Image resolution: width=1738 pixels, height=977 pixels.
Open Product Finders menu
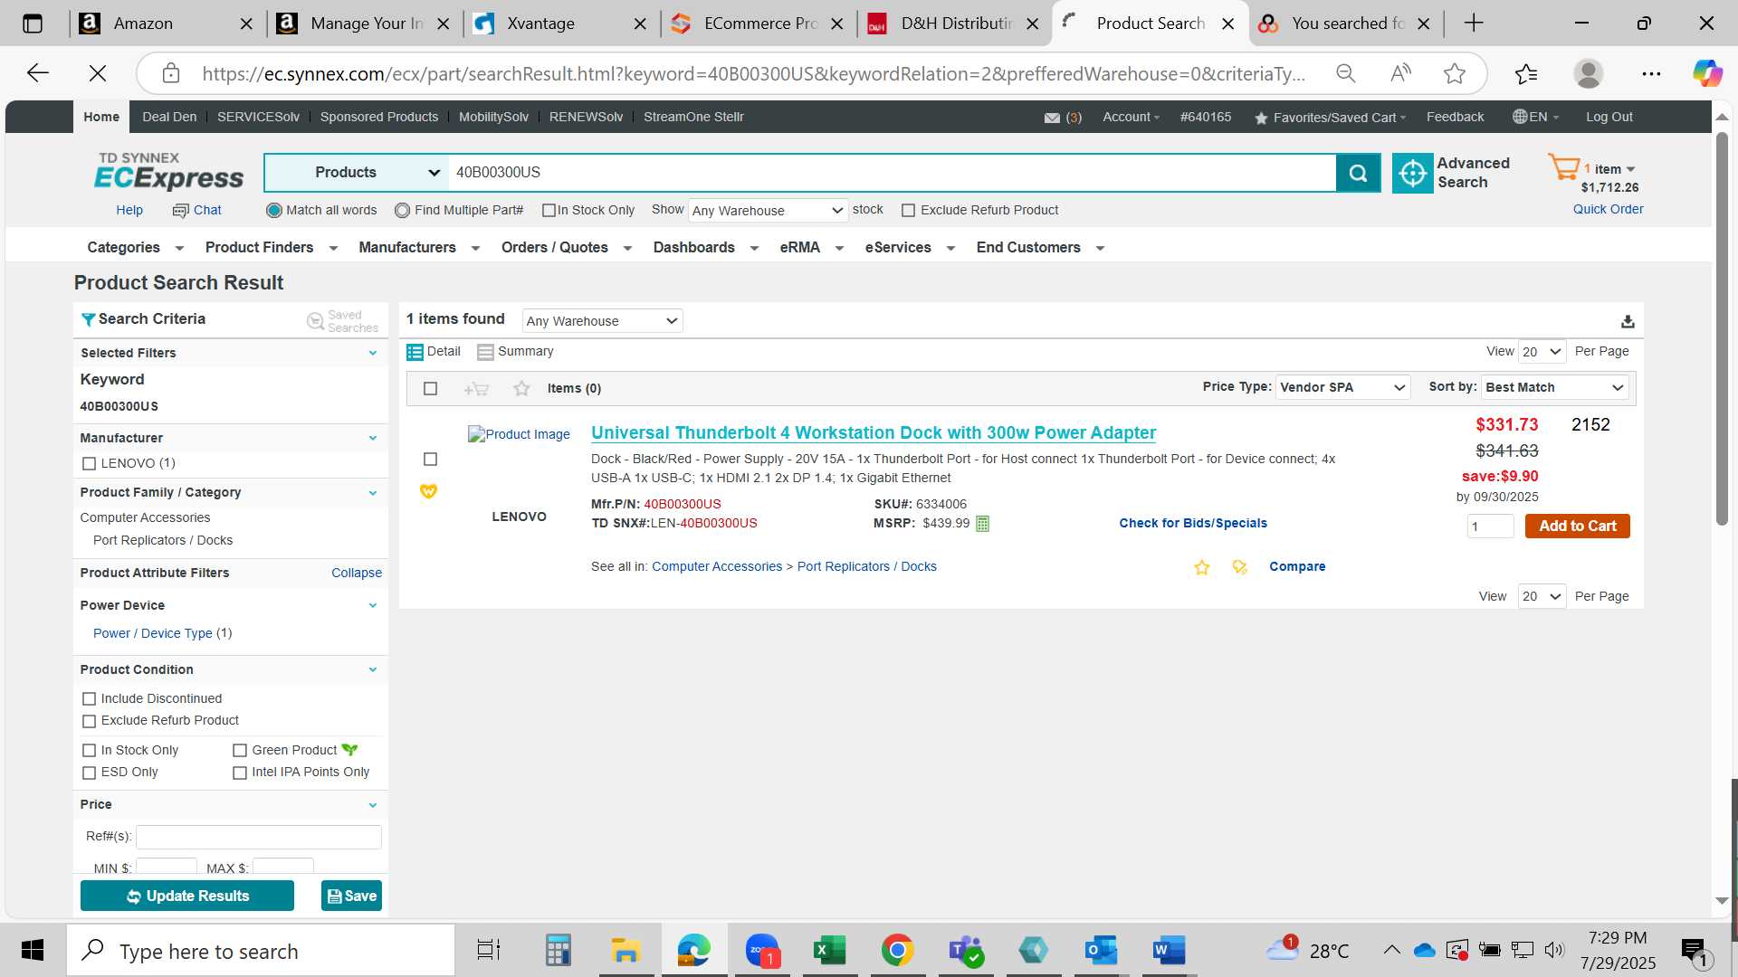coord(271,248)
